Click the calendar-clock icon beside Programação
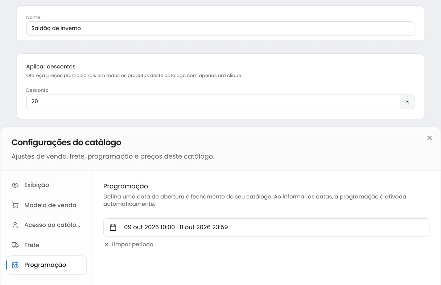 [15, 265]
